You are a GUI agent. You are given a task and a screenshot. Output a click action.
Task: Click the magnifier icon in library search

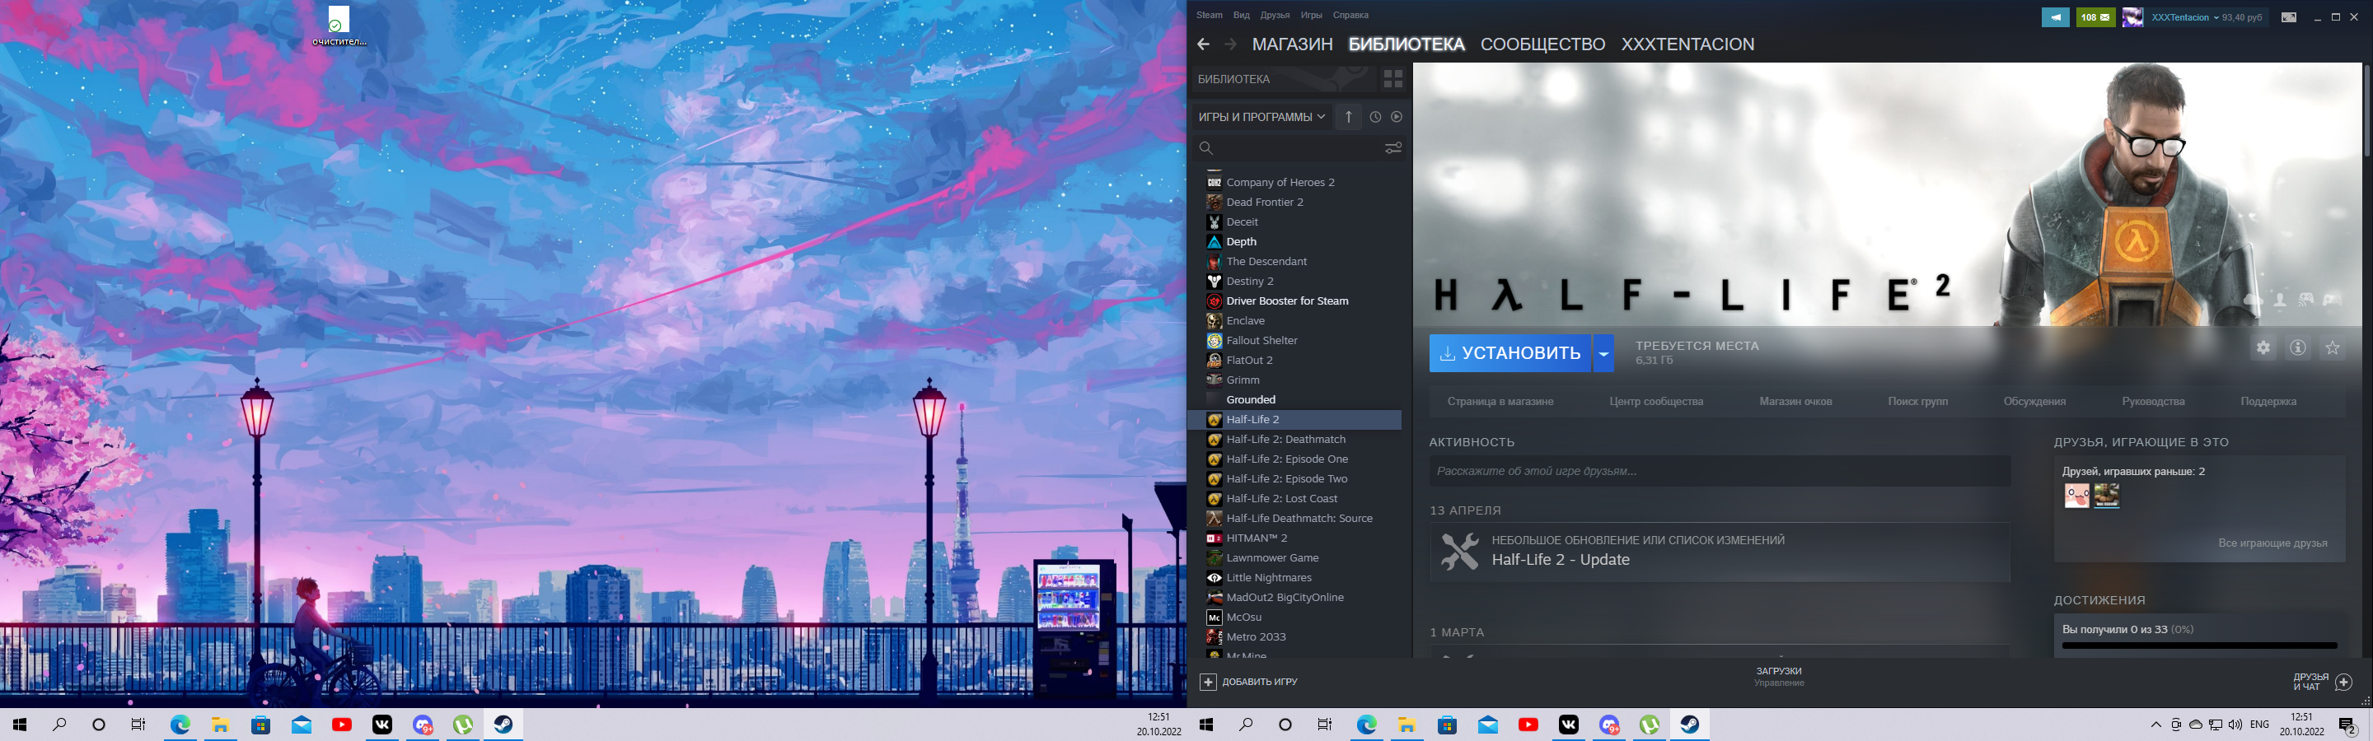pos(1205,147)
